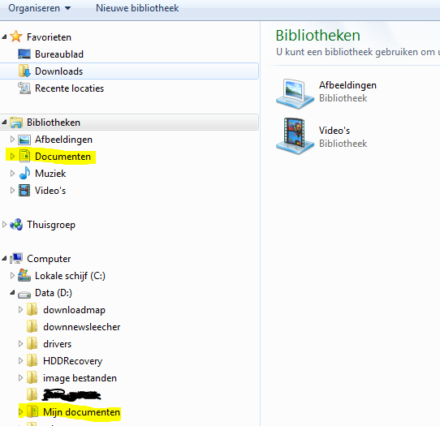Open the Recente locaties icon
This screenshot has height=426, width=440.
(x=24, y=88)
